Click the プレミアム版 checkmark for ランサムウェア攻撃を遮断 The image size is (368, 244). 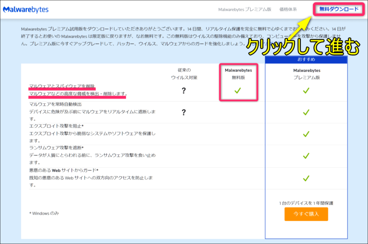click(x=306, y=156)
